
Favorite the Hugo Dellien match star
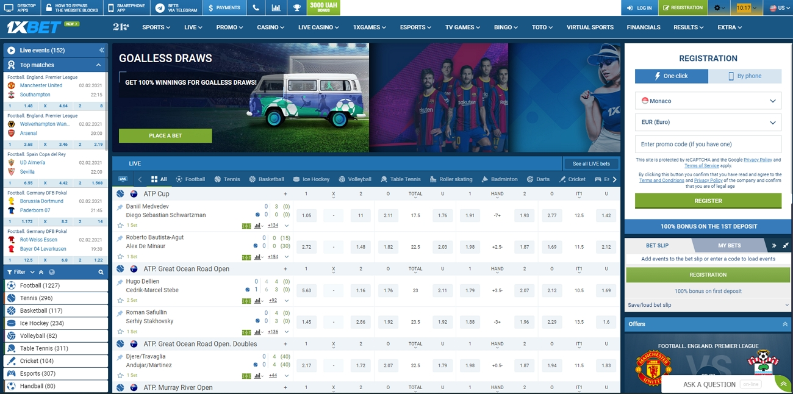(120, 300)
